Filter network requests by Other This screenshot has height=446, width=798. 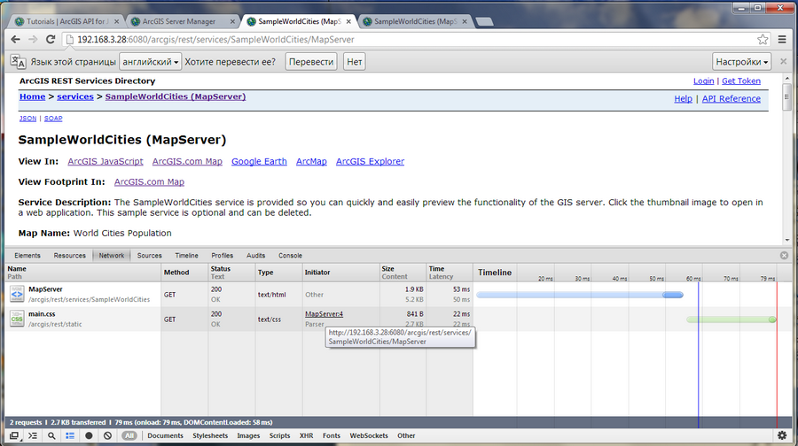(x=406, y=435)
